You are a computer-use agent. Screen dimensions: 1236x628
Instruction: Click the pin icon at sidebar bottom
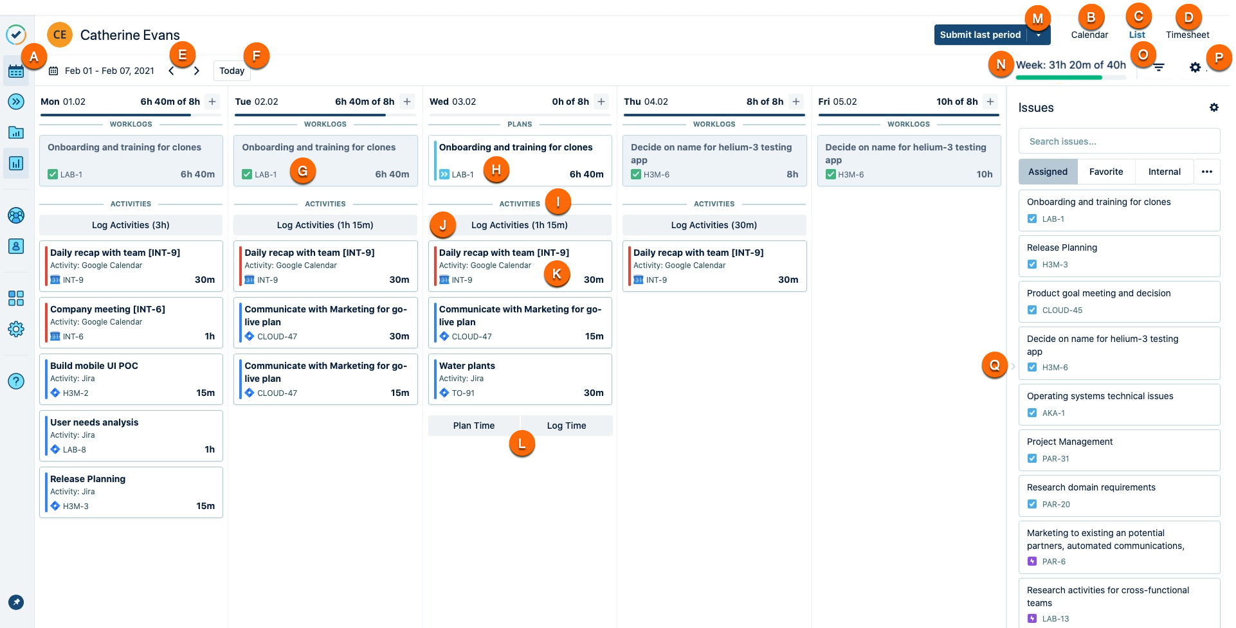[x=16, y=602]
